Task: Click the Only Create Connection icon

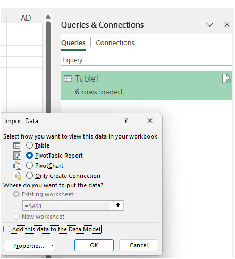Action: click(18, 176)
